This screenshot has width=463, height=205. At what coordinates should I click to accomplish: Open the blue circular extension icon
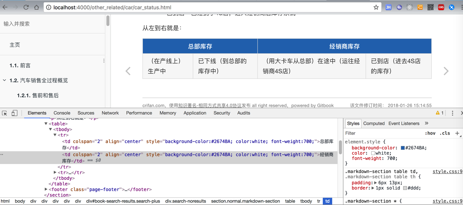pyautogui.click(x=452, y=7)
